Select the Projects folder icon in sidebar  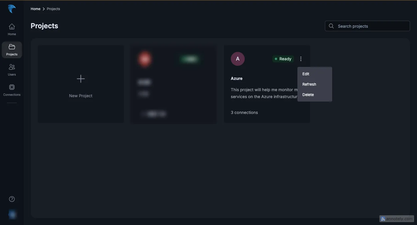pyautogui.click(x=12, y=47)
